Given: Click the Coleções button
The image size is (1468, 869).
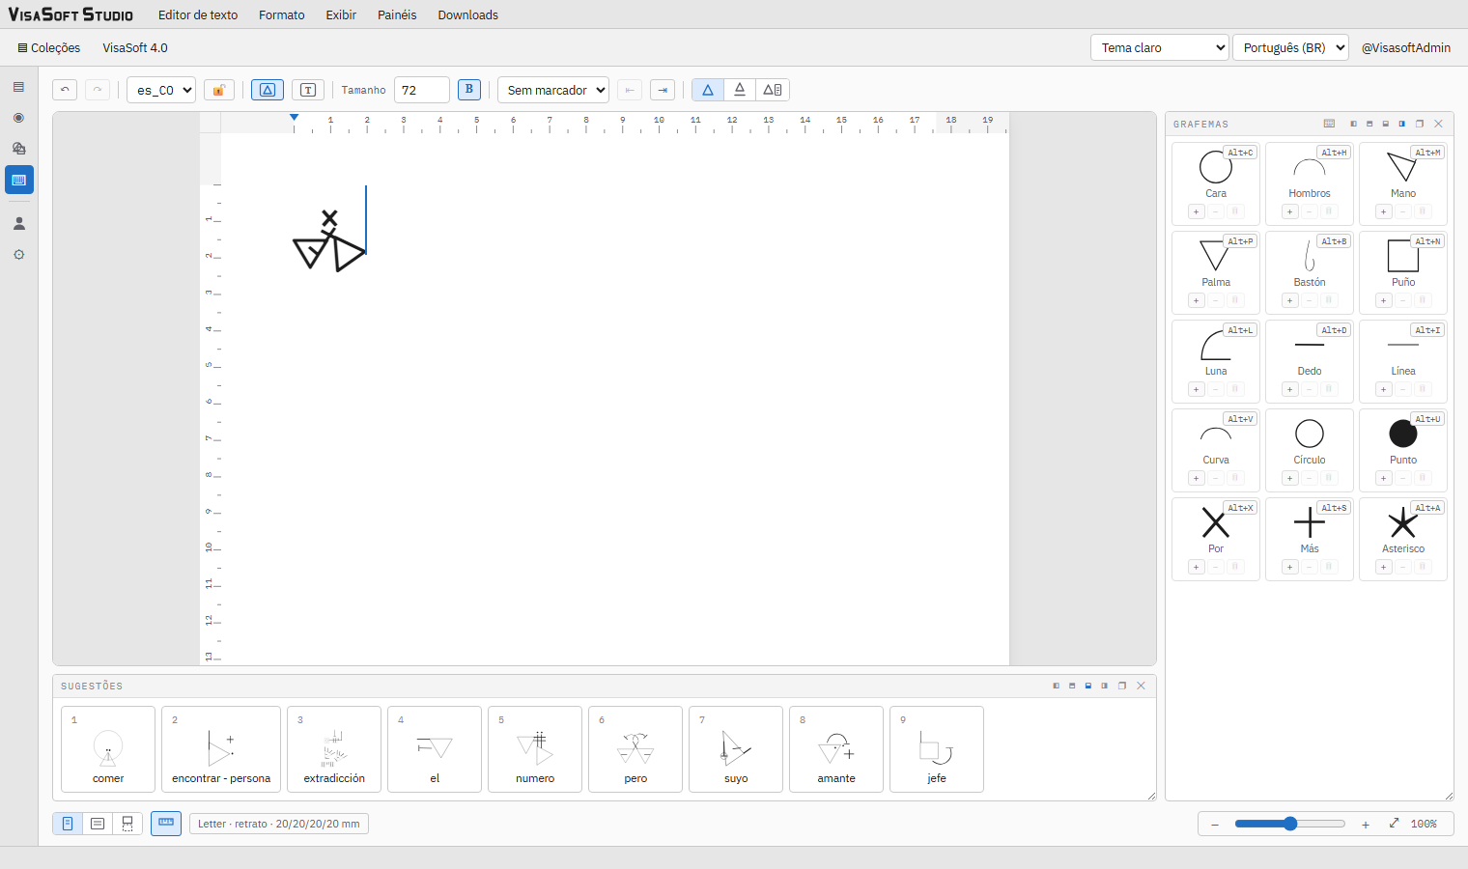Looking at the screenshot, I should click(49, 47).
